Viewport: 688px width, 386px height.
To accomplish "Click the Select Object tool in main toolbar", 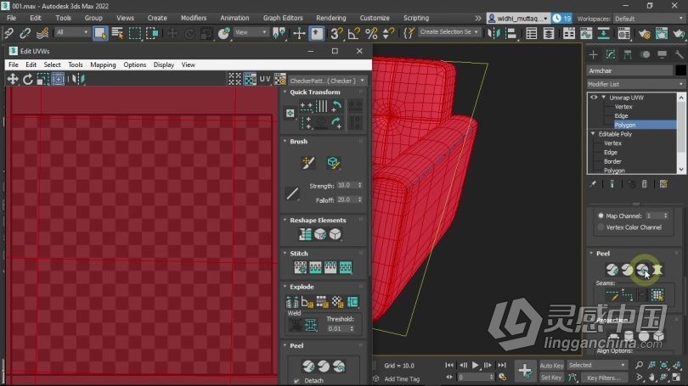I will click(x=100, y=33).
